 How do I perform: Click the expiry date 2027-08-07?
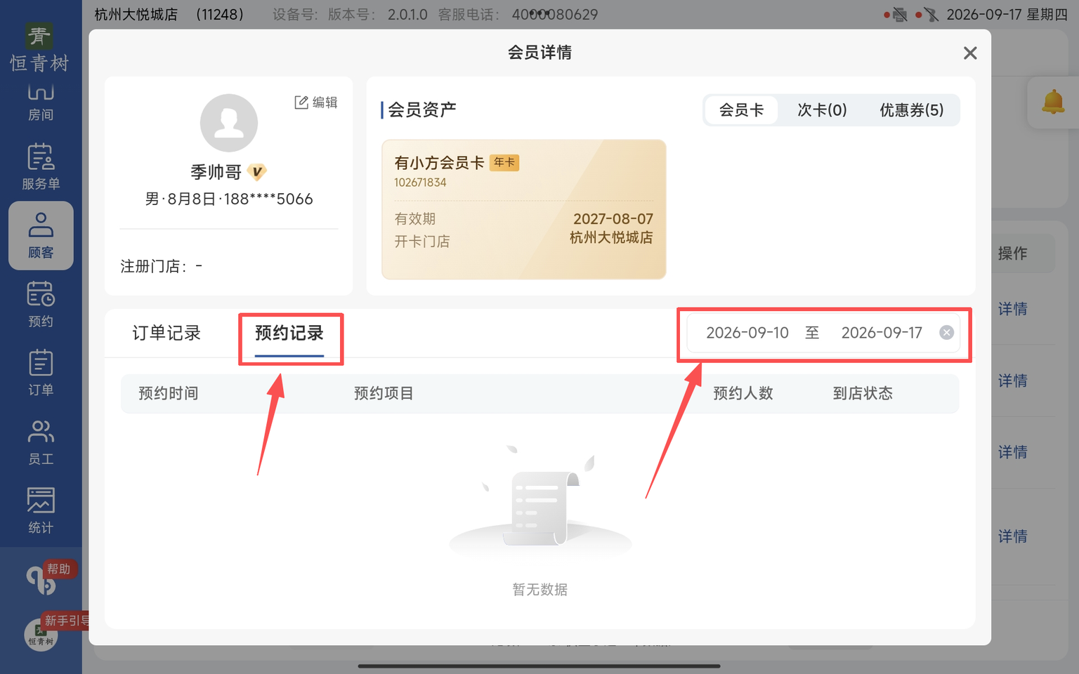click(x=613, y=219)
